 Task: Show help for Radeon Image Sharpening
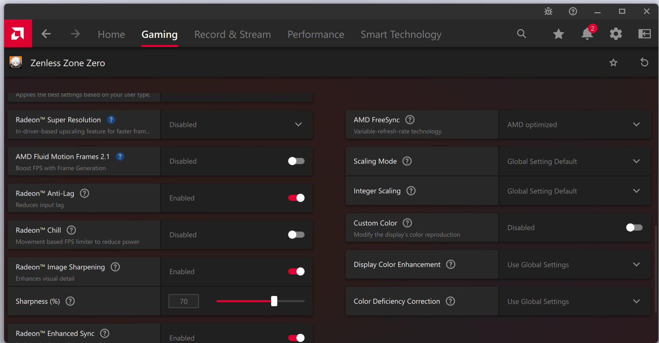[x=115, y=267]
